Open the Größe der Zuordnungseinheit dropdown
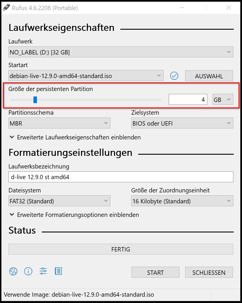Screen dimensions: 242x303 tap(182, 201)
